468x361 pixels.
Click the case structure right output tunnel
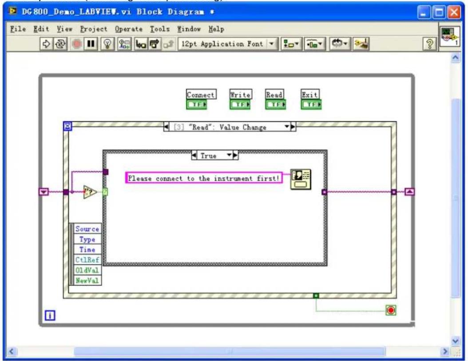click(x=325, y=192)
